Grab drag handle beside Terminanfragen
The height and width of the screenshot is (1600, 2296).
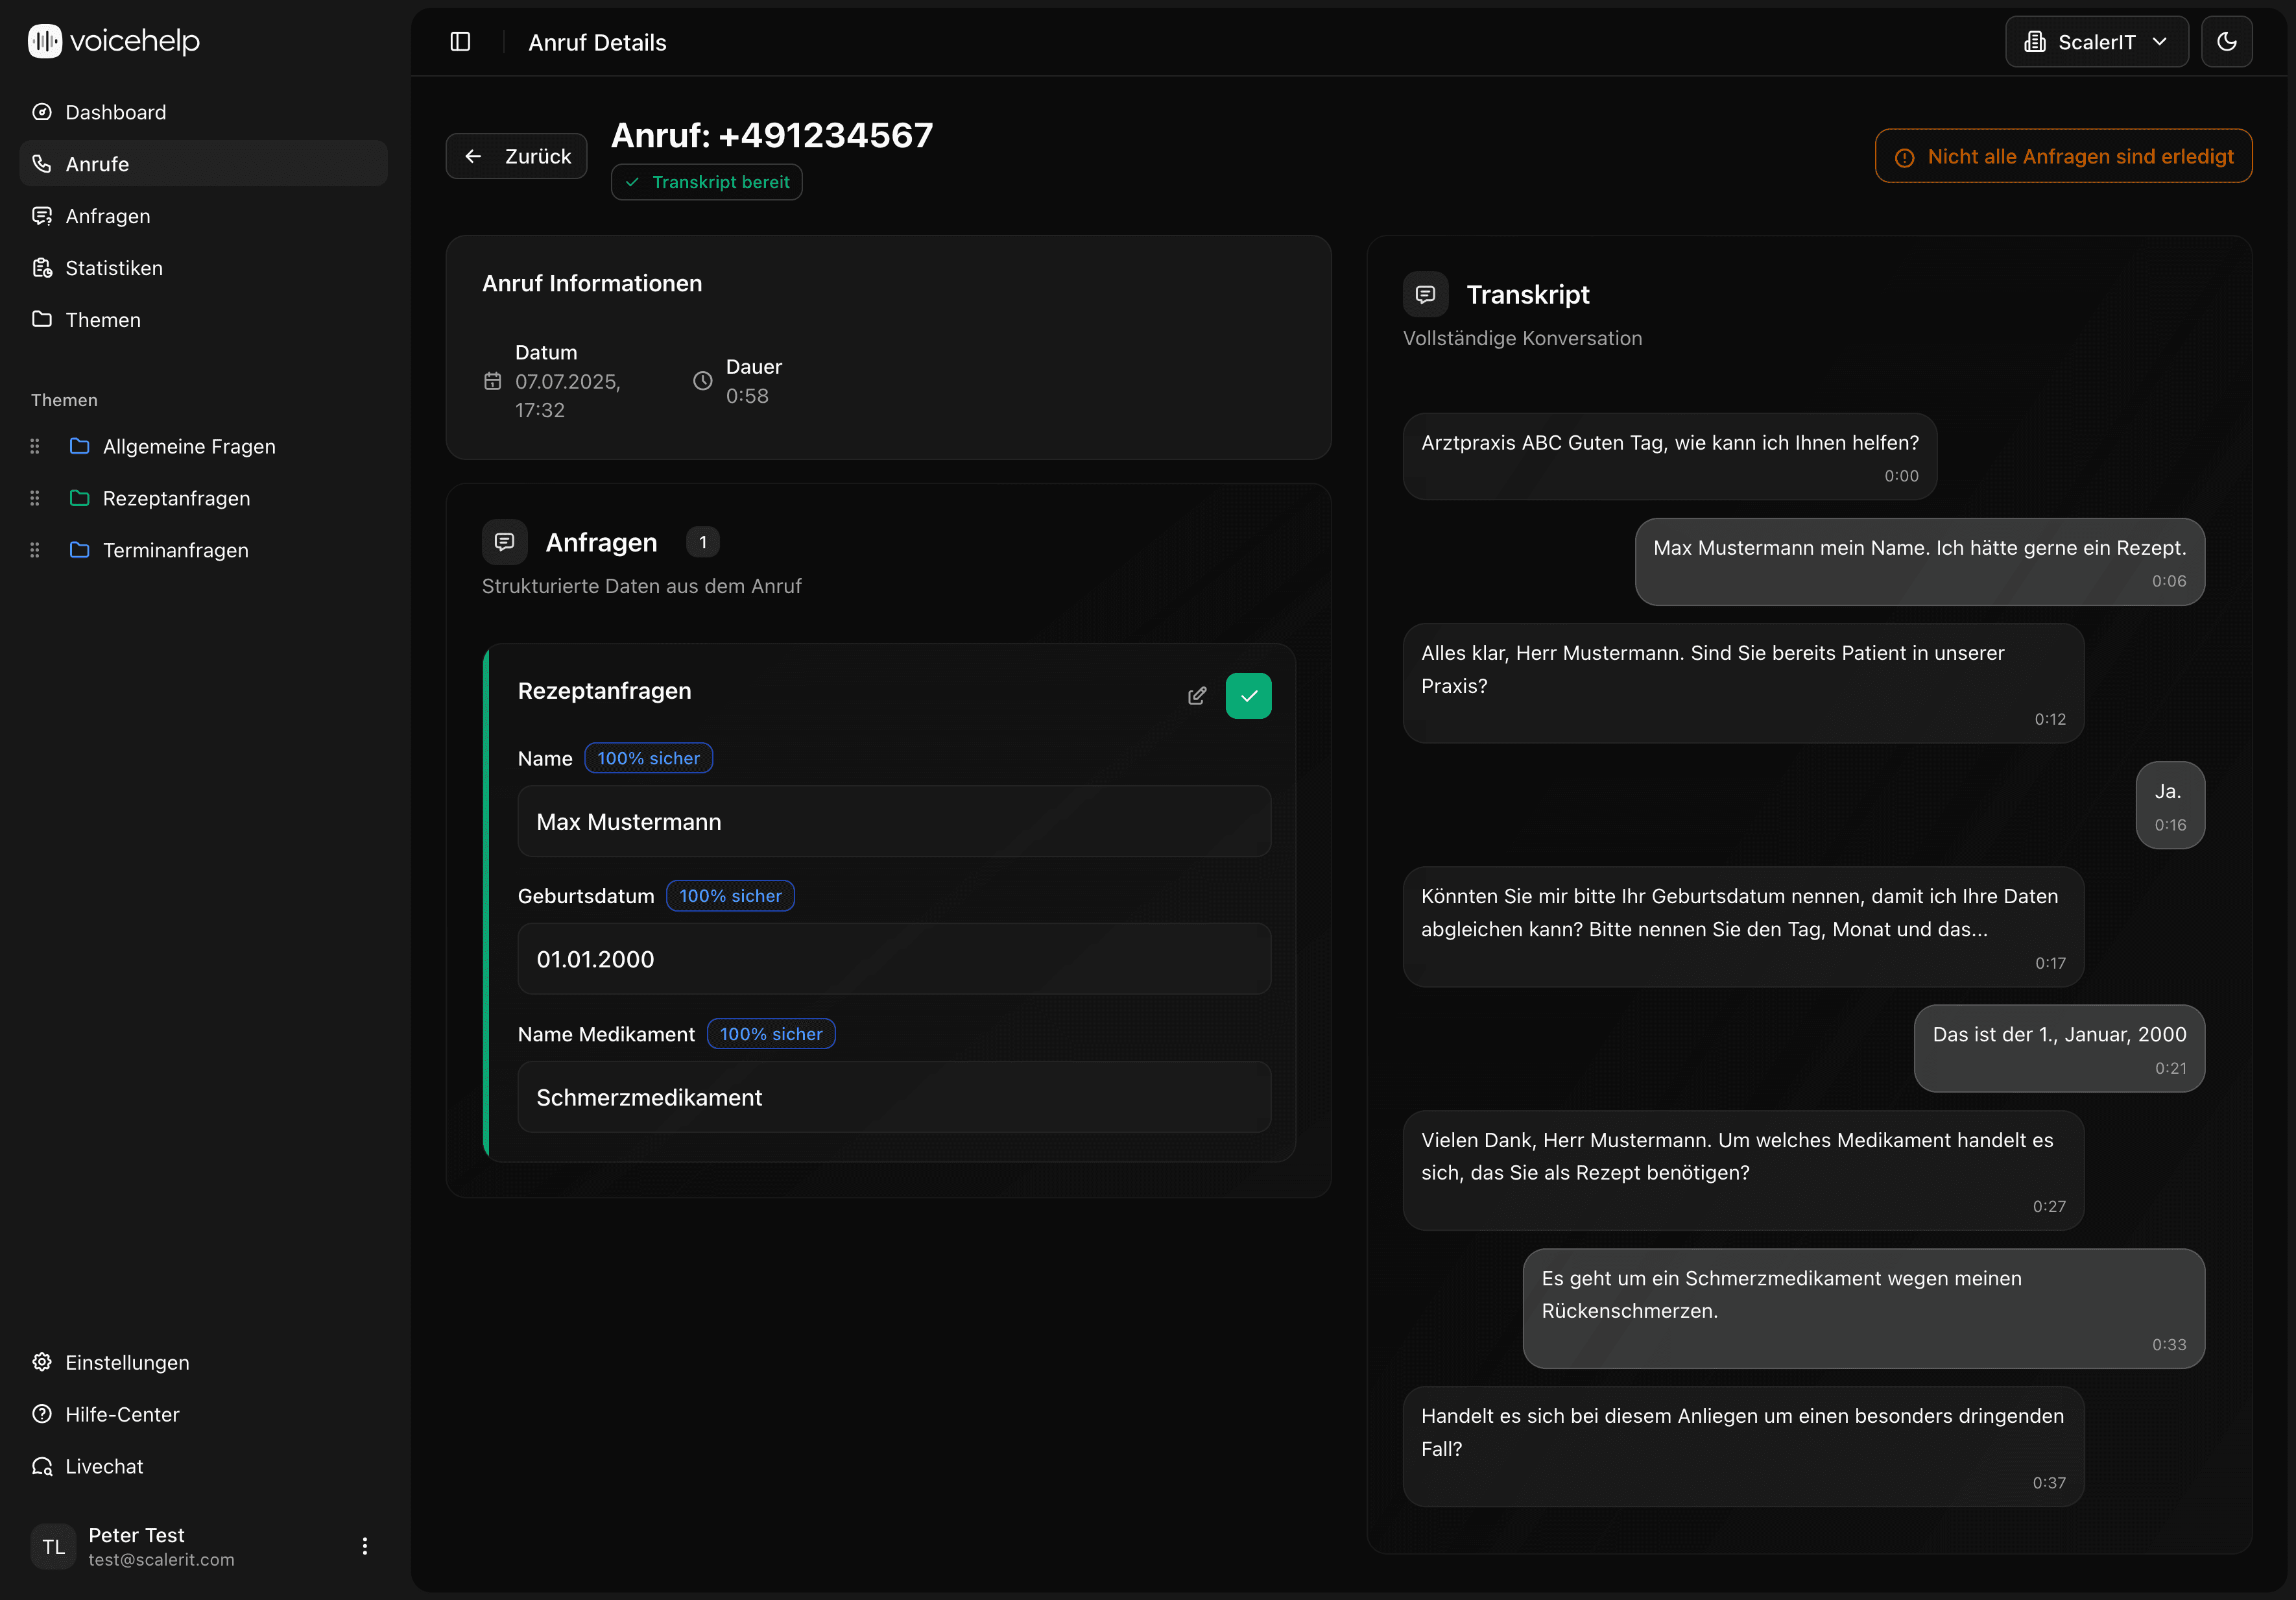[35, 550]
